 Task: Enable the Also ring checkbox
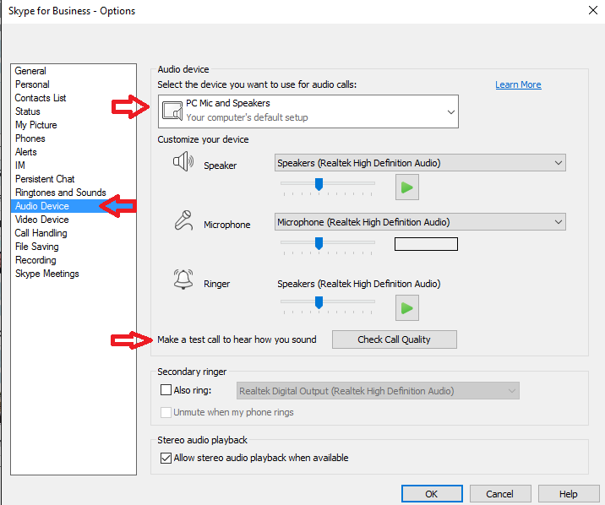[x=166, y=390]
